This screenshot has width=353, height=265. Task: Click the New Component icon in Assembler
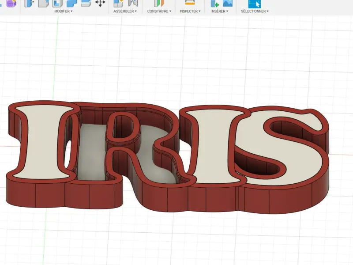[x=118, y=3]
